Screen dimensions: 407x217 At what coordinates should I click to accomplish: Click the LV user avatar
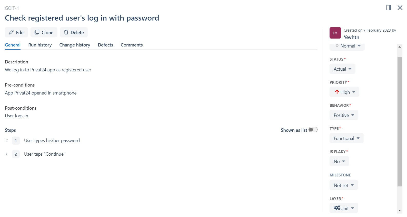335,33
